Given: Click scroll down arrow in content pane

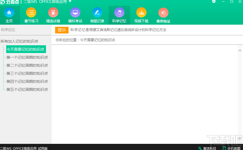Looking at the screenshot, I should point(240,138).
